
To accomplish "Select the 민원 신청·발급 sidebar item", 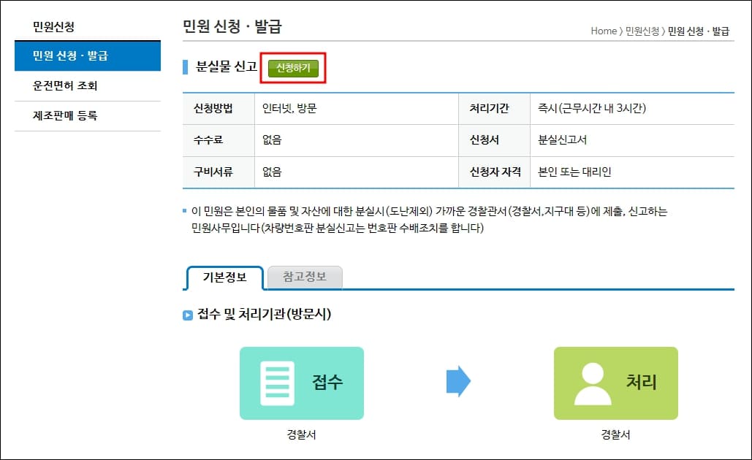I will (x=88, y=55).
